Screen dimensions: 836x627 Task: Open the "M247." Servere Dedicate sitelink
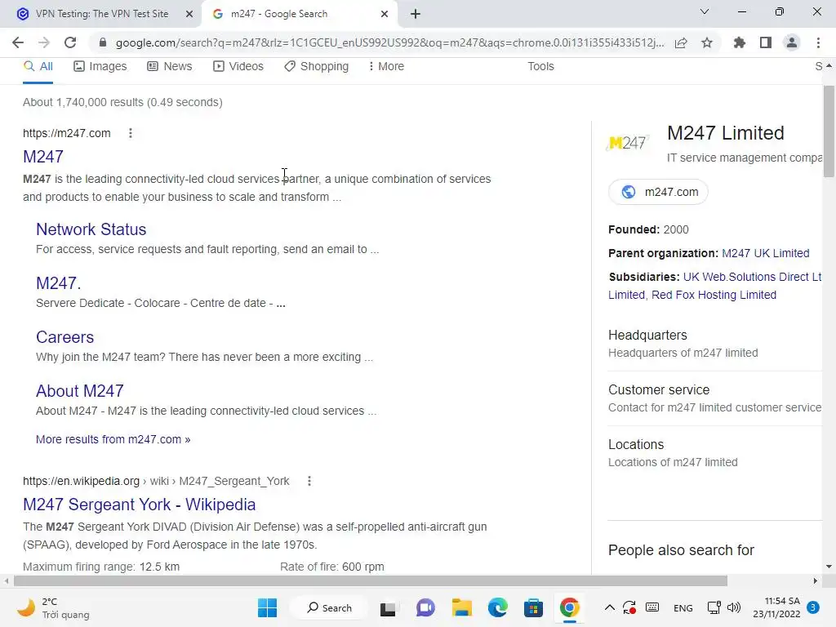59,283
